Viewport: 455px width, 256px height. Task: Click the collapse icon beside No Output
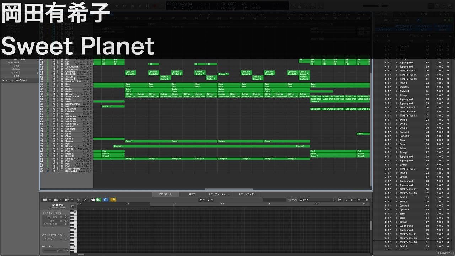coord(73,206)
